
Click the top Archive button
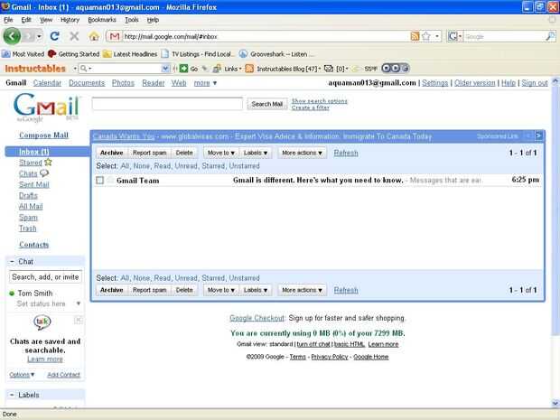pos(111,153)
